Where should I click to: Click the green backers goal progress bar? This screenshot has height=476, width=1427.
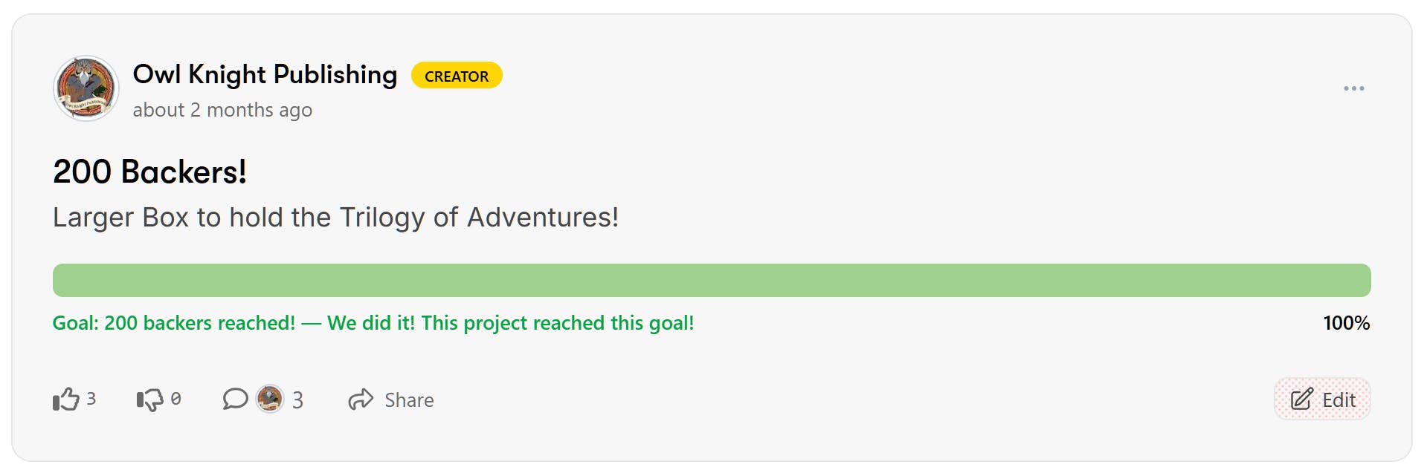pyautogui.click(x=712, y=281)
